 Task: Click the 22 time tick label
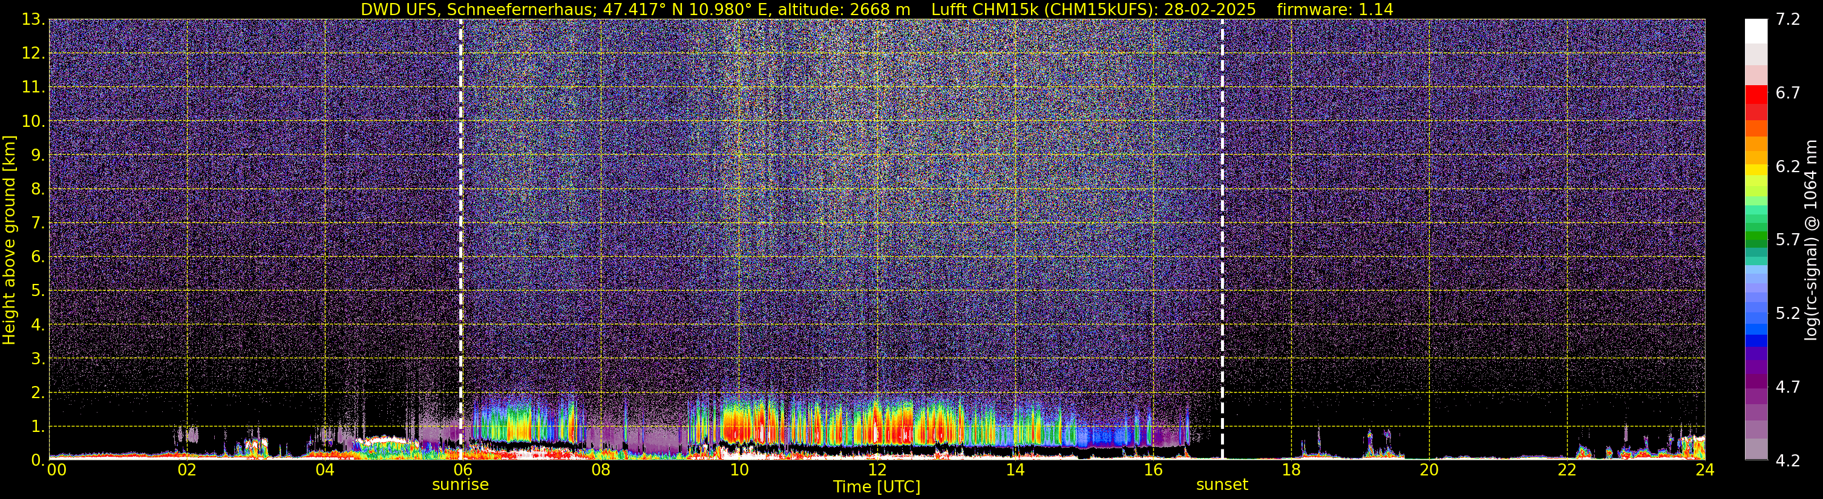[x=1567, y=470]
